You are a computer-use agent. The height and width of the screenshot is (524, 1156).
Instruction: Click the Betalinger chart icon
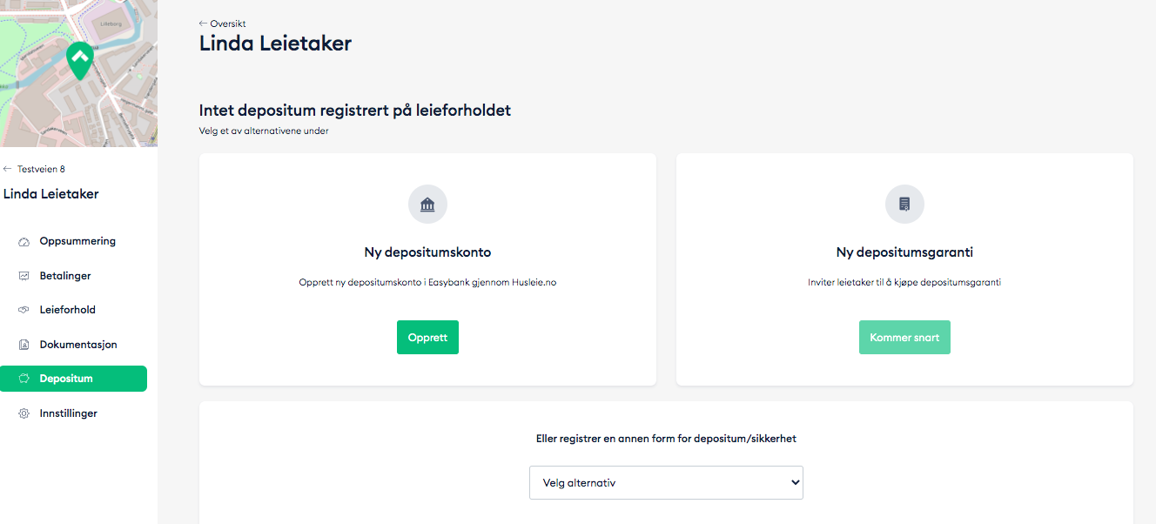coord(24,276)
